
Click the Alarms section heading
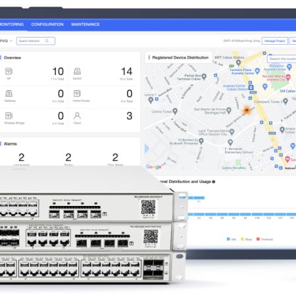click(11, 143)
